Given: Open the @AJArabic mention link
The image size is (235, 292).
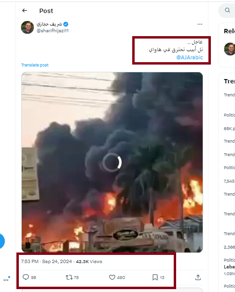Looking at the screenshot, I should pos(190,57).
